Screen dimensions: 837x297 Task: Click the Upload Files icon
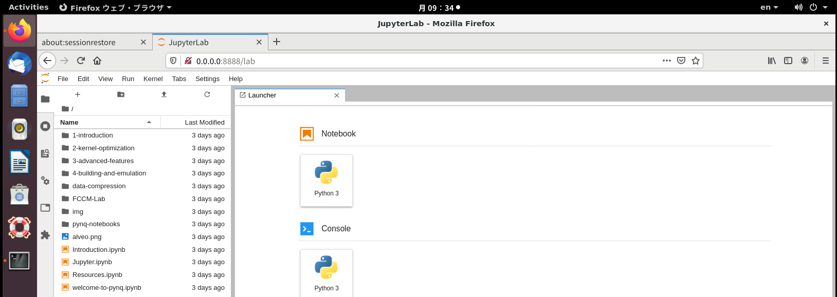[x=164, y=94]
